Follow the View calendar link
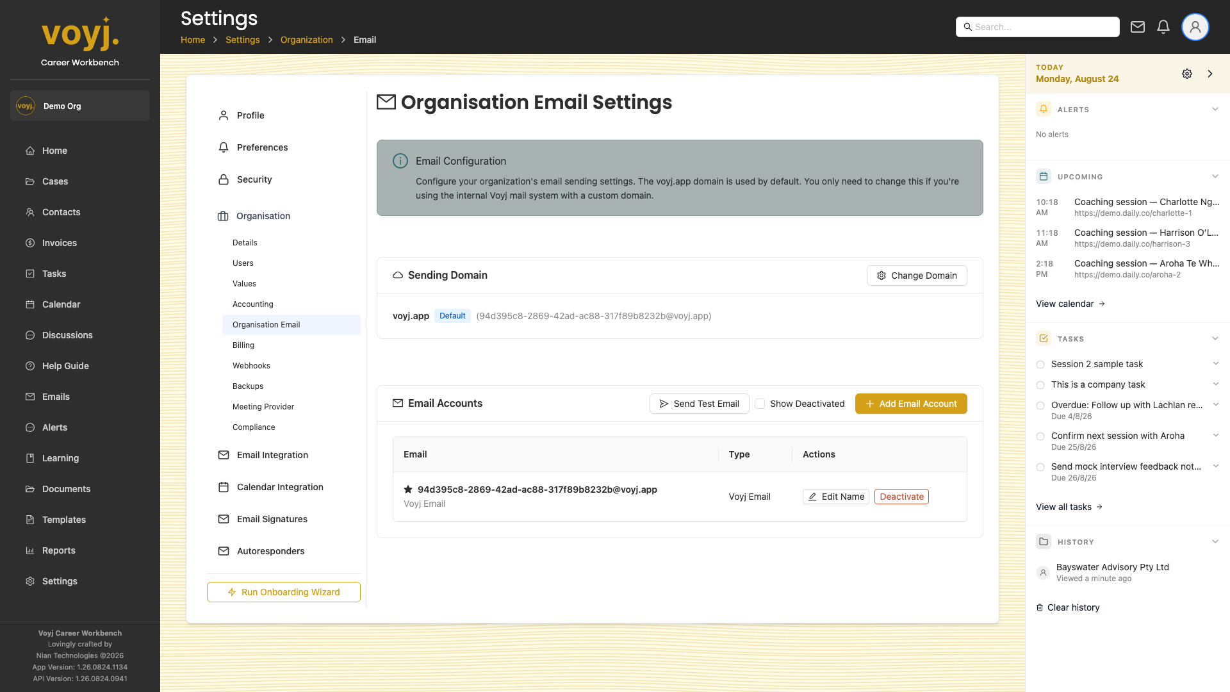Screen dimensions: 1230x692 click(1070, 304)
